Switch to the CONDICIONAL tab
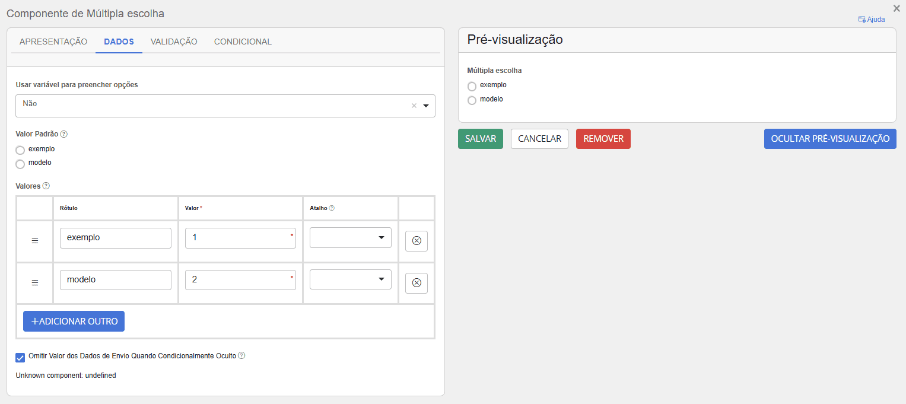906x404 pixels. pos(243,42)
